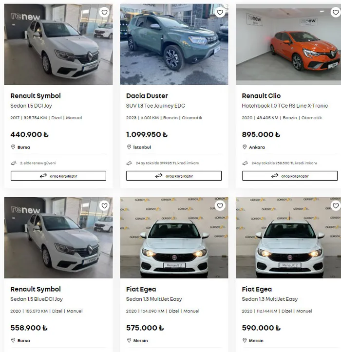Open the Dacia Duster listing title
The height and width of the screenshot is (352, 341).
(x=147, y=96)
